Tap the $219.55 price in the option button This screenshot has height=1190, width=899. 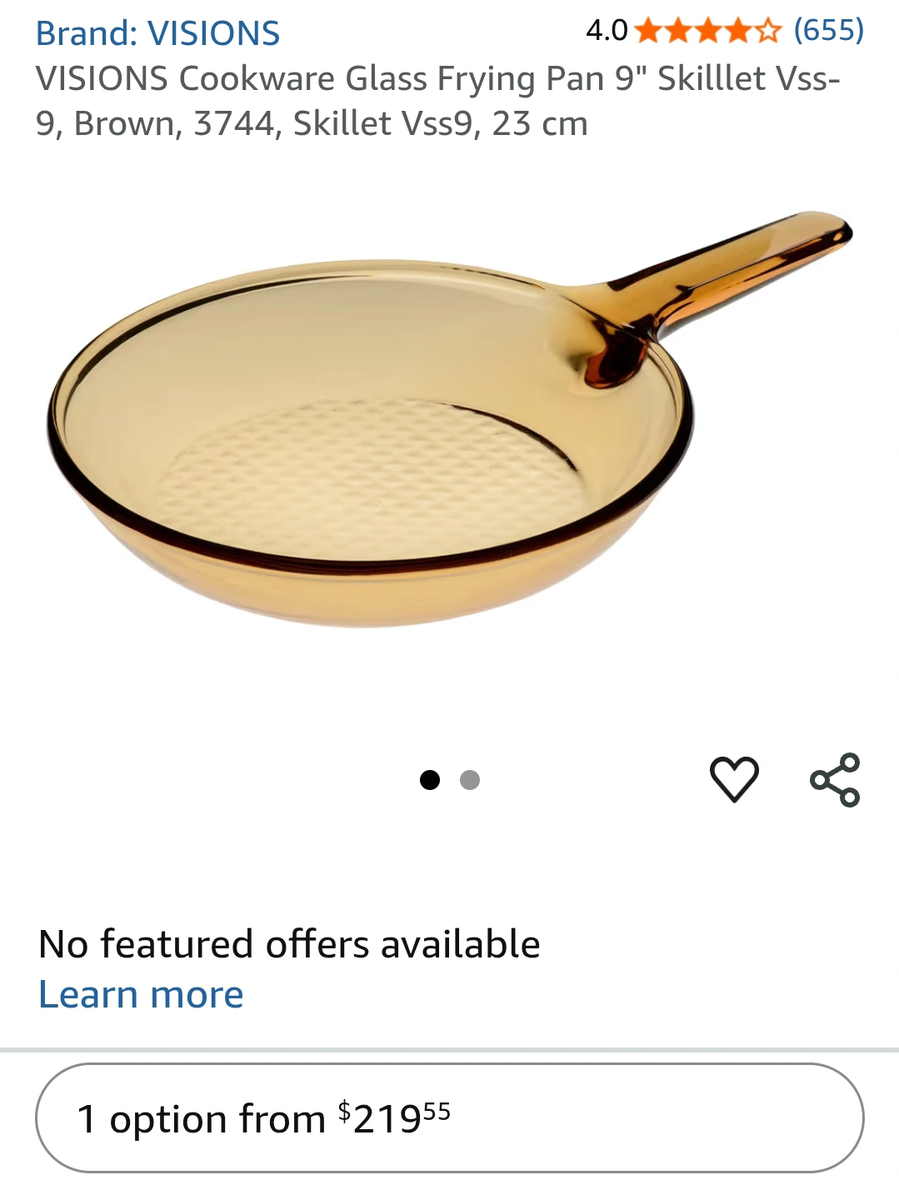click(x=394, y=1117)
